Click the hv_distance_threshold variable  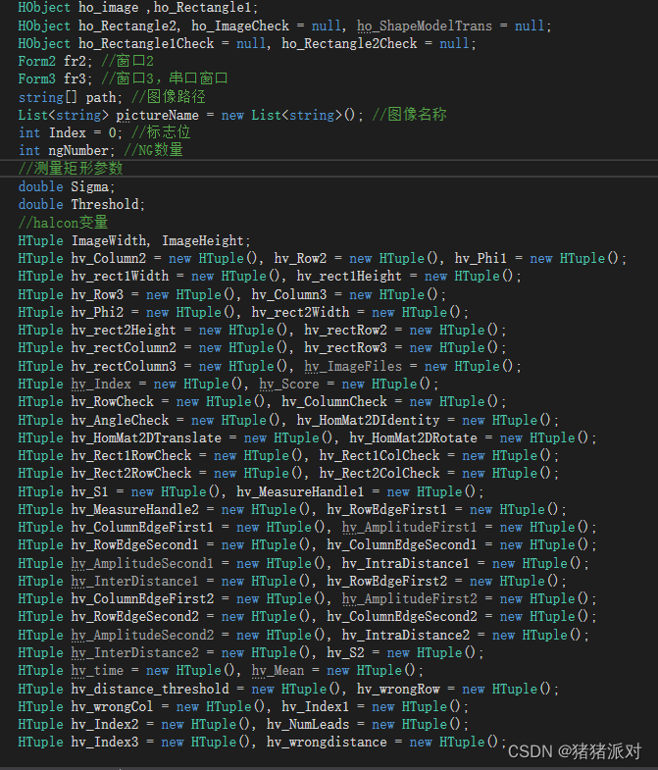(150, 690)
